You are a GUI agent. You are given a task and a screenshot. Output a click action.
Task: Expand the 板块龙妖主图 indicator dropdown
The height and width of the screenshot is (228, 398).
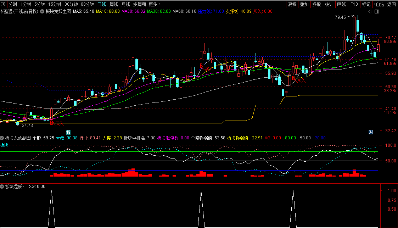coord(42,11)
